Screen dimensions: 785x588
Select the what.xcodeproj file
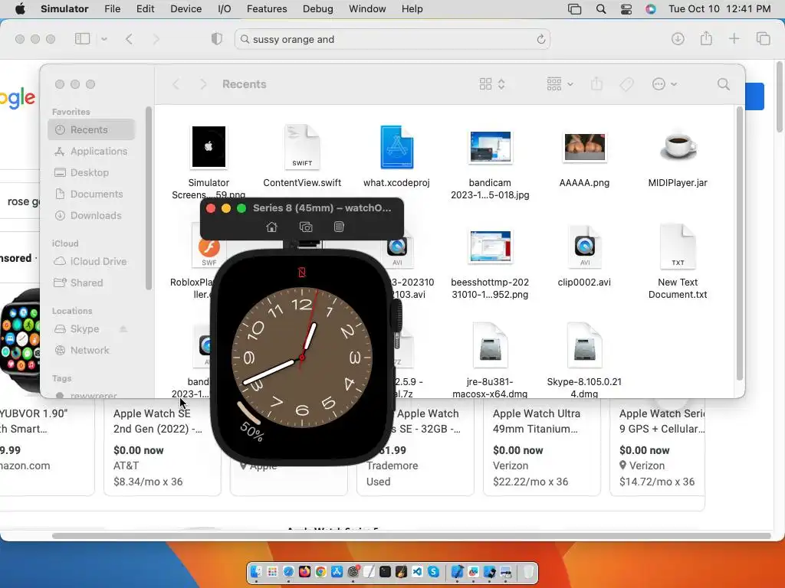396,156
